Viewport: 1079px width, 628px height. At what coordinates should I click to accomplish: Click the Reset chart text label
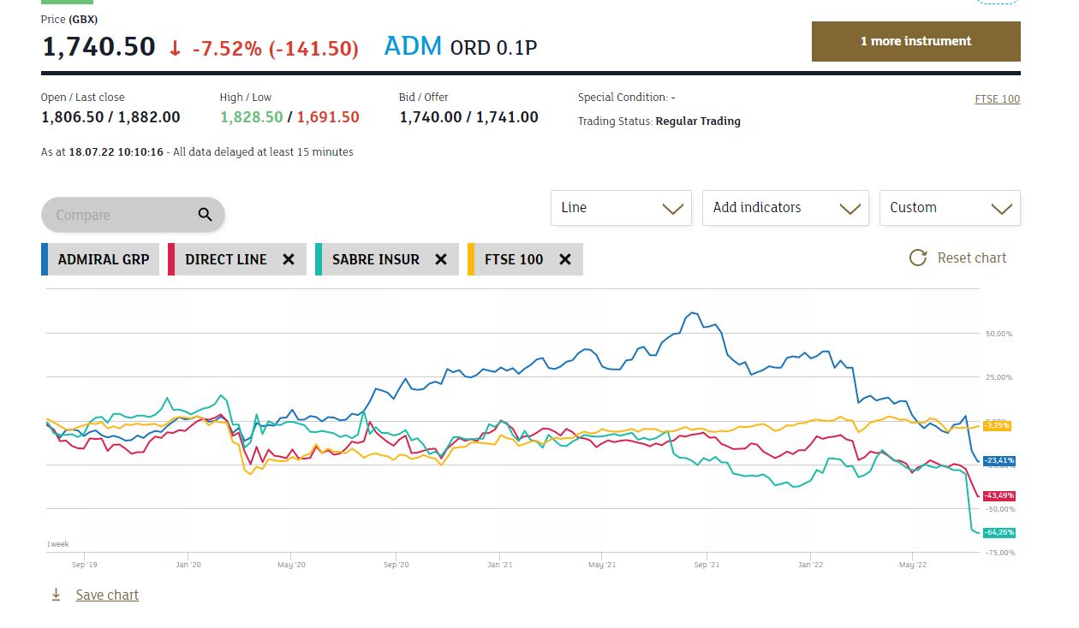tap(972, 258)
